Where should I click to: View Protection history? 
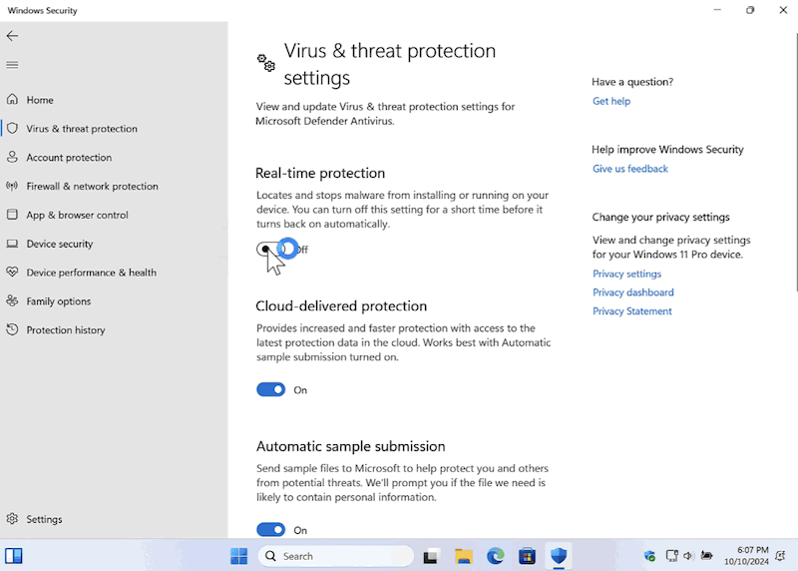[x=114, y=329]
